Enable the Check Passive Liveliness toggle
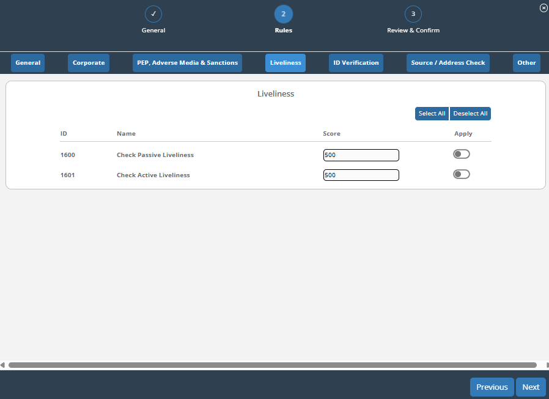The height and width of the screenshot is (399, 549). click(x=462, y=154)
